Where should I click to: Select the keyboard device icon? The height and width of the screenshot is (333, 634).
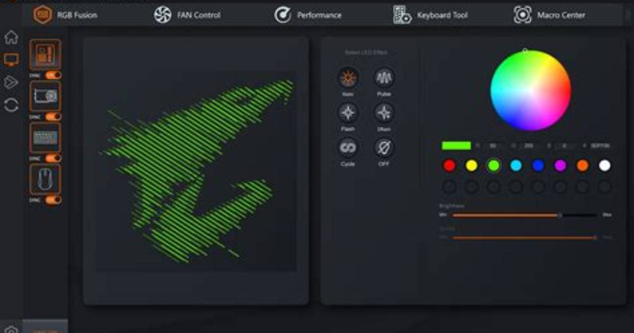45,137
